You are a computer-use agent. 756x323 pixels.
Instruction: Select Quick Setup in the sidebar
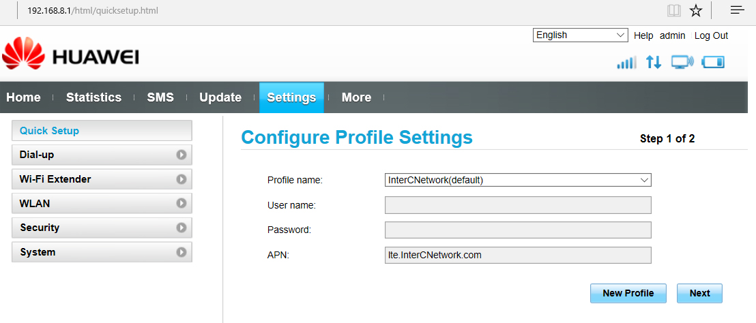[x=102, y=130]
